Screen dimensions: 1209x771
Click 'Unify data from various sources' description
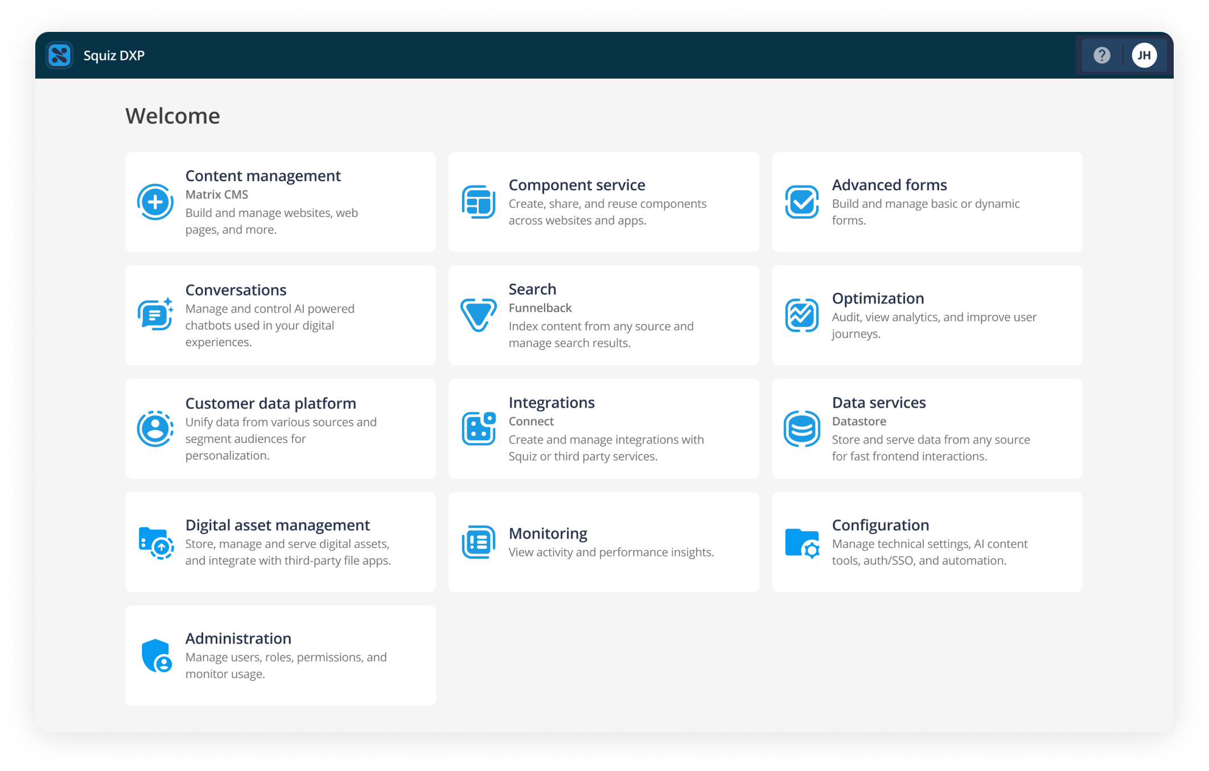[x=281, y=438]
